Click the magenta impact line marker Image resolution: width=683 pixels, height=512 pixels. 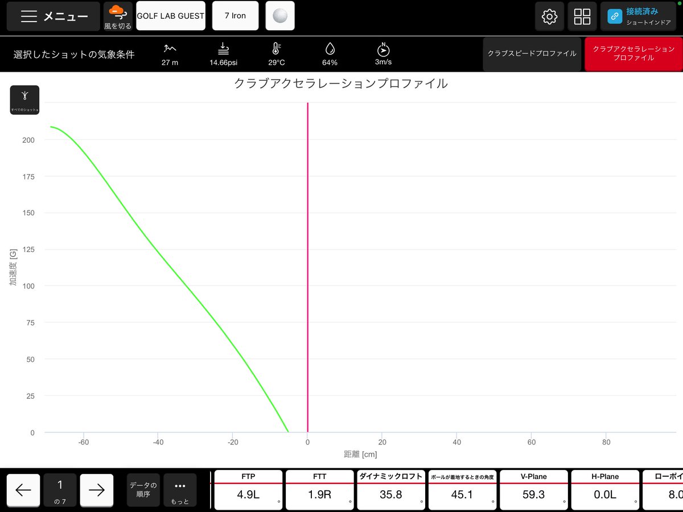pyautogui.click(x=308, y=267)
